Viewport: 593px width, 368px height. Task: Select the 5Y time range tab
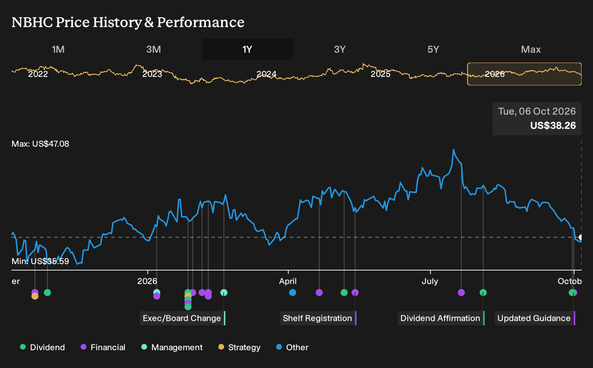(x=433, y=49)
